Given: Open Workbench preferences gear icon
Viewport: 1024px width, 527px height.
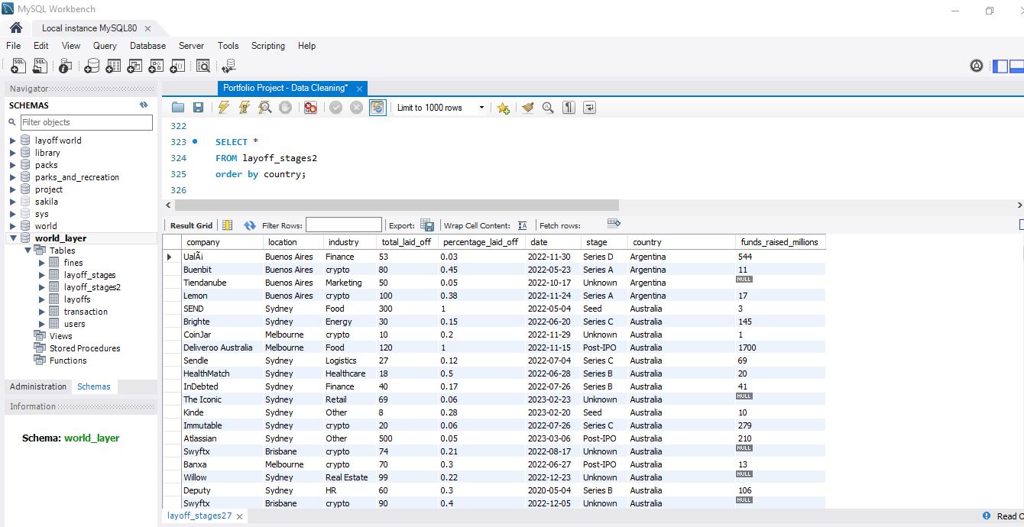Looking at the screenshot, I should (x=977, y=66).
